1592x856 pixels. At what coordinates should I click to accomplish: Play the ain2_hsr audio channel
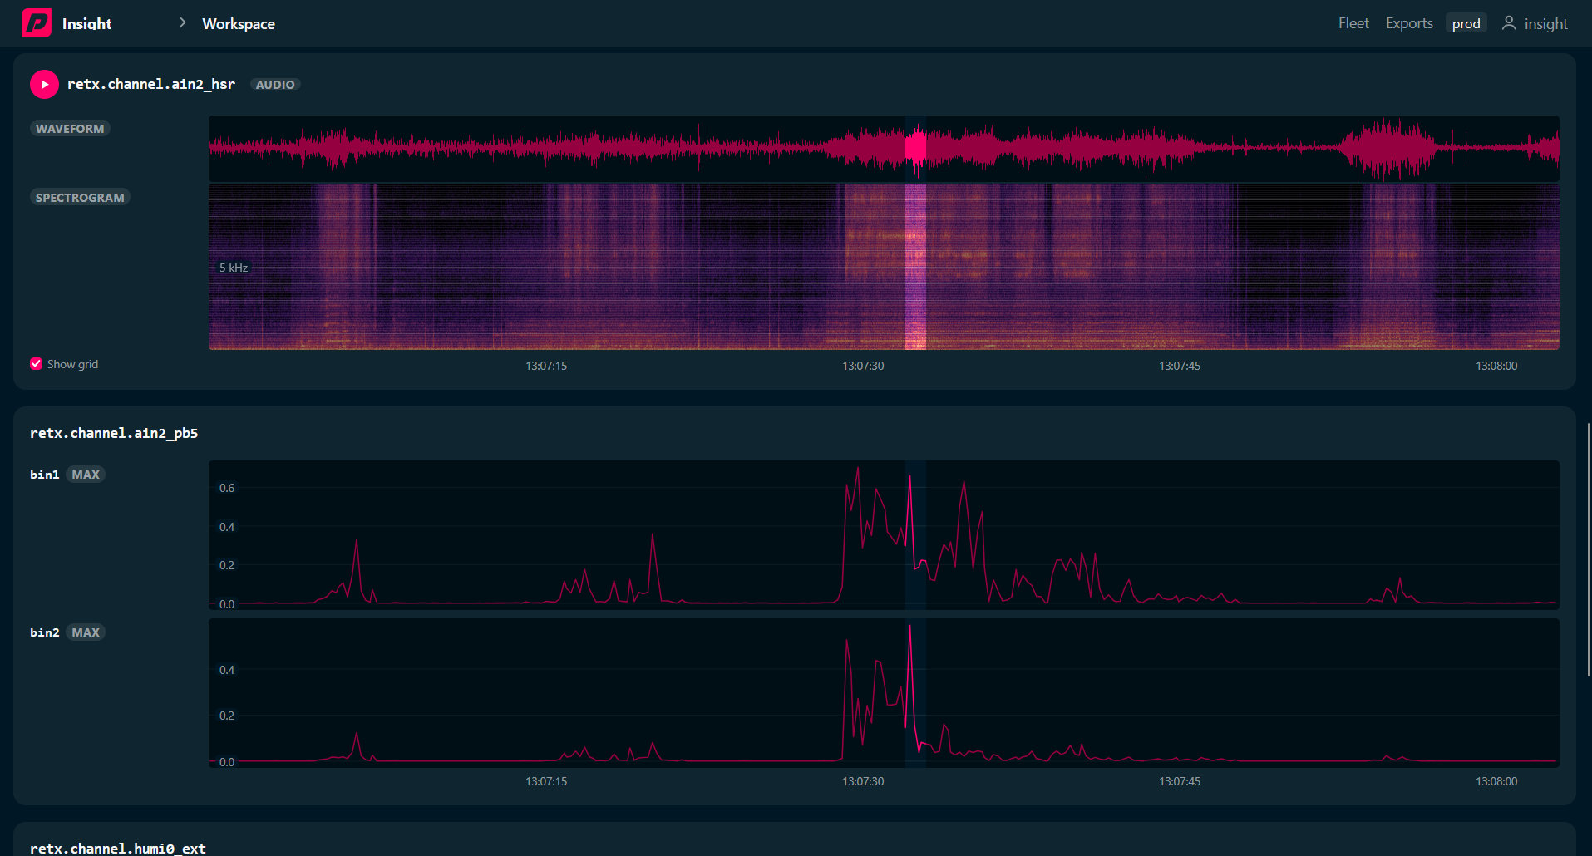[44, 84]
